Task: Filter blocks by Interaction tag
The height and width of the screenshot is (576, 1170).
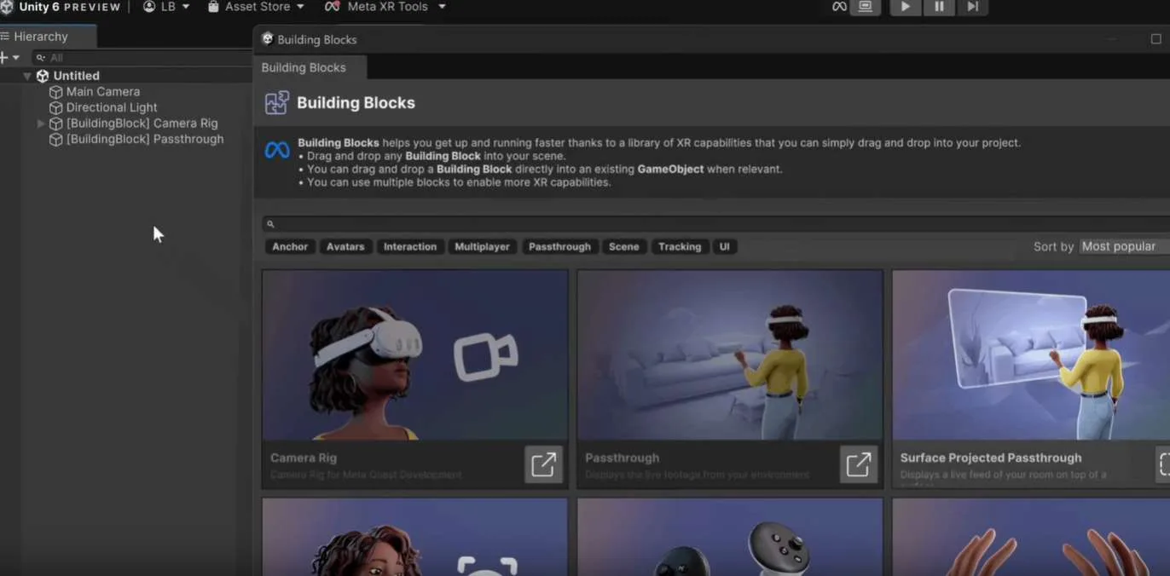Action: tap(410, 247)
